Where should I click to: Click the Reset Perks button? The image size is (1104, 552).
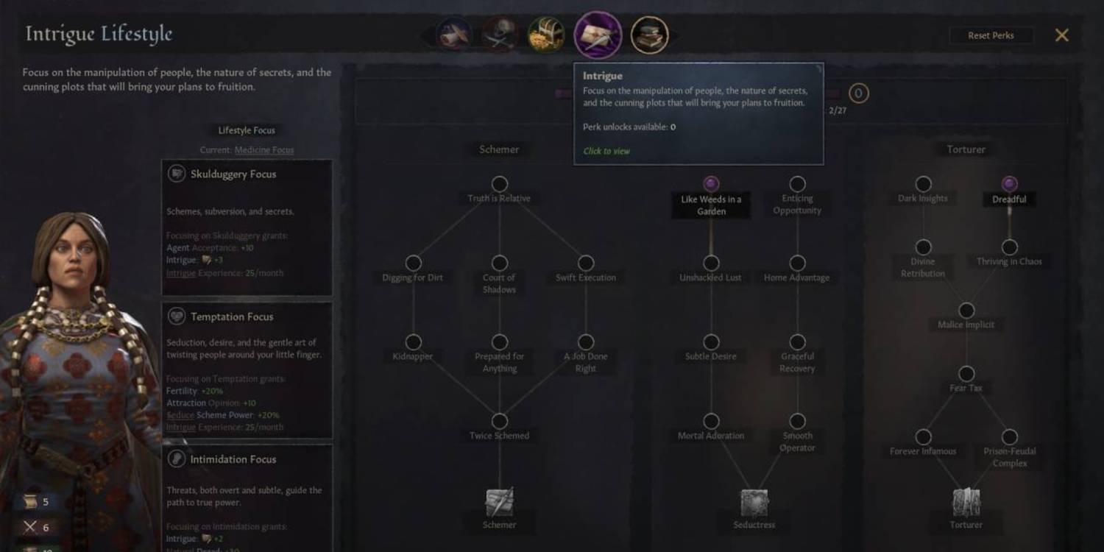pos(991,35)
